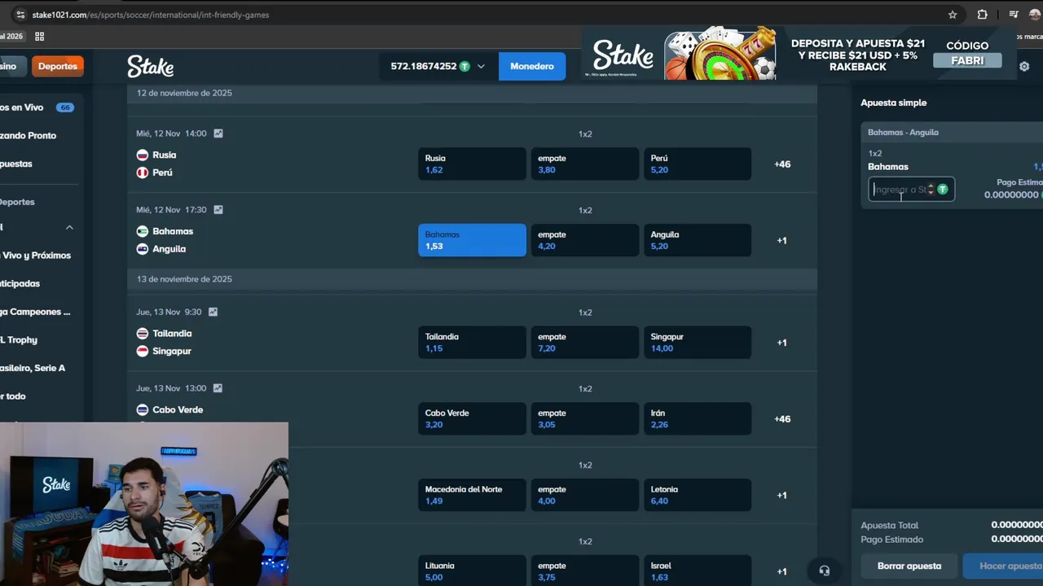Open stats icon for Cabo Verde match
This screenshot has height=586, width=1043.
coord(218,388)
